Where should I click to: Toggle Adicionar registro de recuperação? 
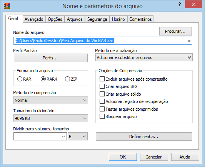102,101
